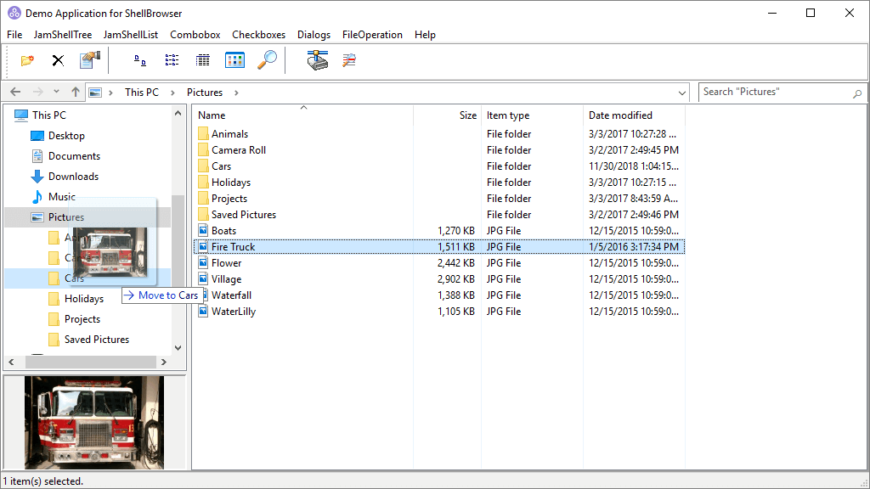Delete the selection with the X toolbar icon
The width and height of the screenshot is (870, 489).
coord(56,60)
